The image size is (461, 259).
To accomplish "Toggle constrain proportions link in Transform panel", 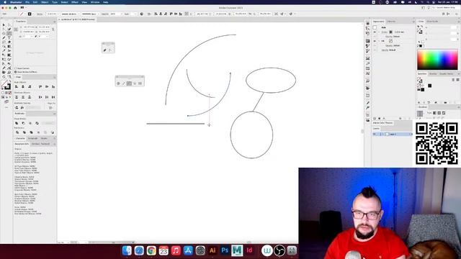I will coord(53,29).
